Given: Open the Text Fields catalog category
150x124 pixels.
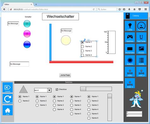Looking at the screenshot, I should [x=141, y=37].
